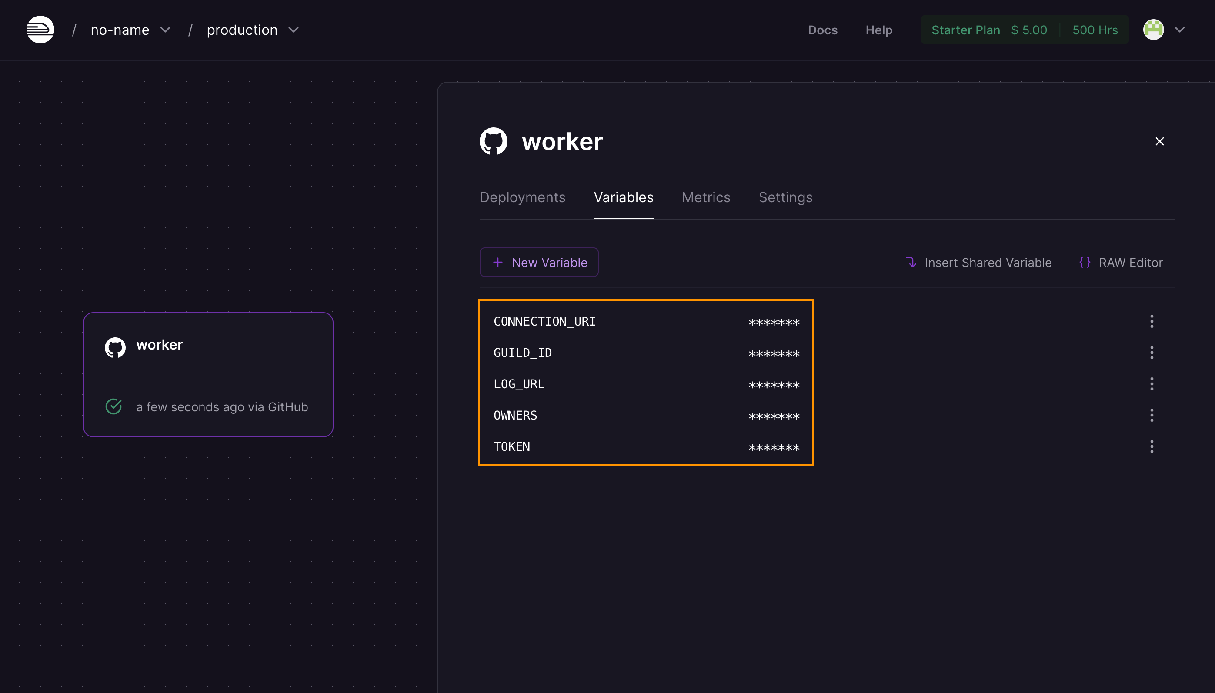This screenshot has width=1215, height=693.
Task: Expand the no-name project dropdown
Action: (x=165, y=30)
